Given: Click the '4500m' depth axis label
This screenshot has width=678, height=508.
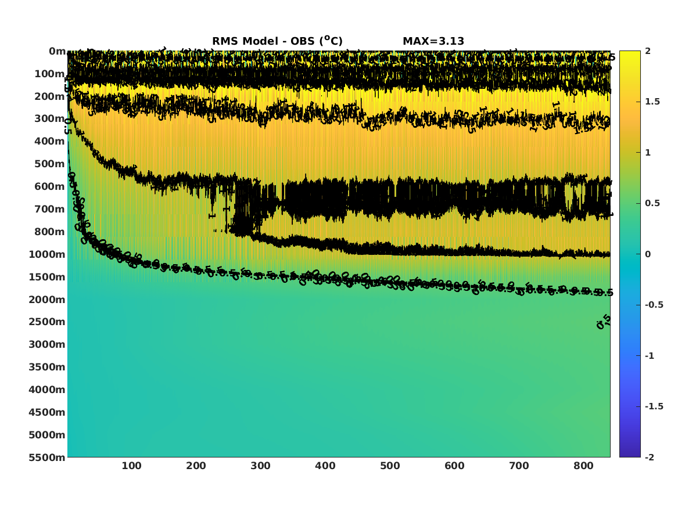Looking at the screenshot, I should tap(47, 413).
